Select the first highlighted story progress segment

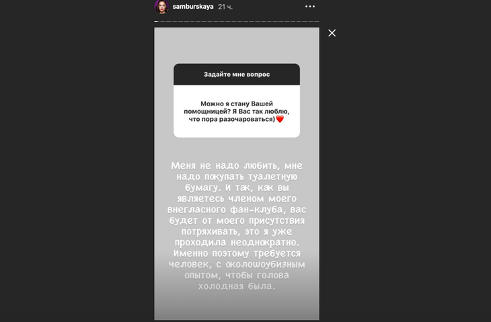pos(156,22)
